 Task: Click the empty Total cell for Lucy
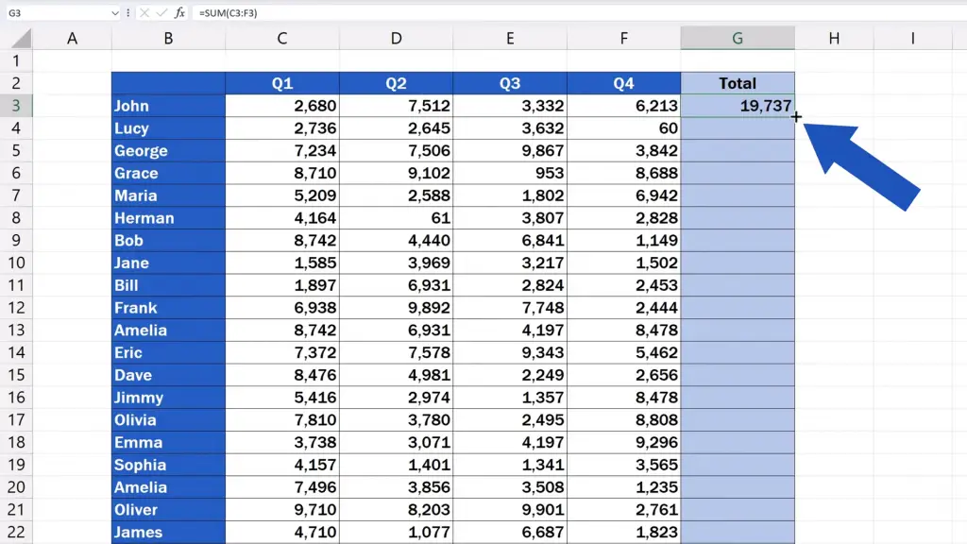coord(738,128)
